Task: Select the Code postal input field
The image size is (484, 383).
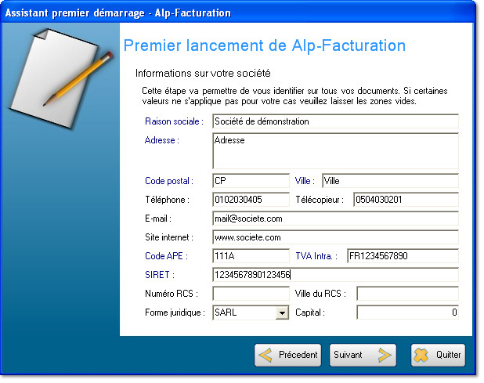Action: pyautogui.click(x=251, y=181)
